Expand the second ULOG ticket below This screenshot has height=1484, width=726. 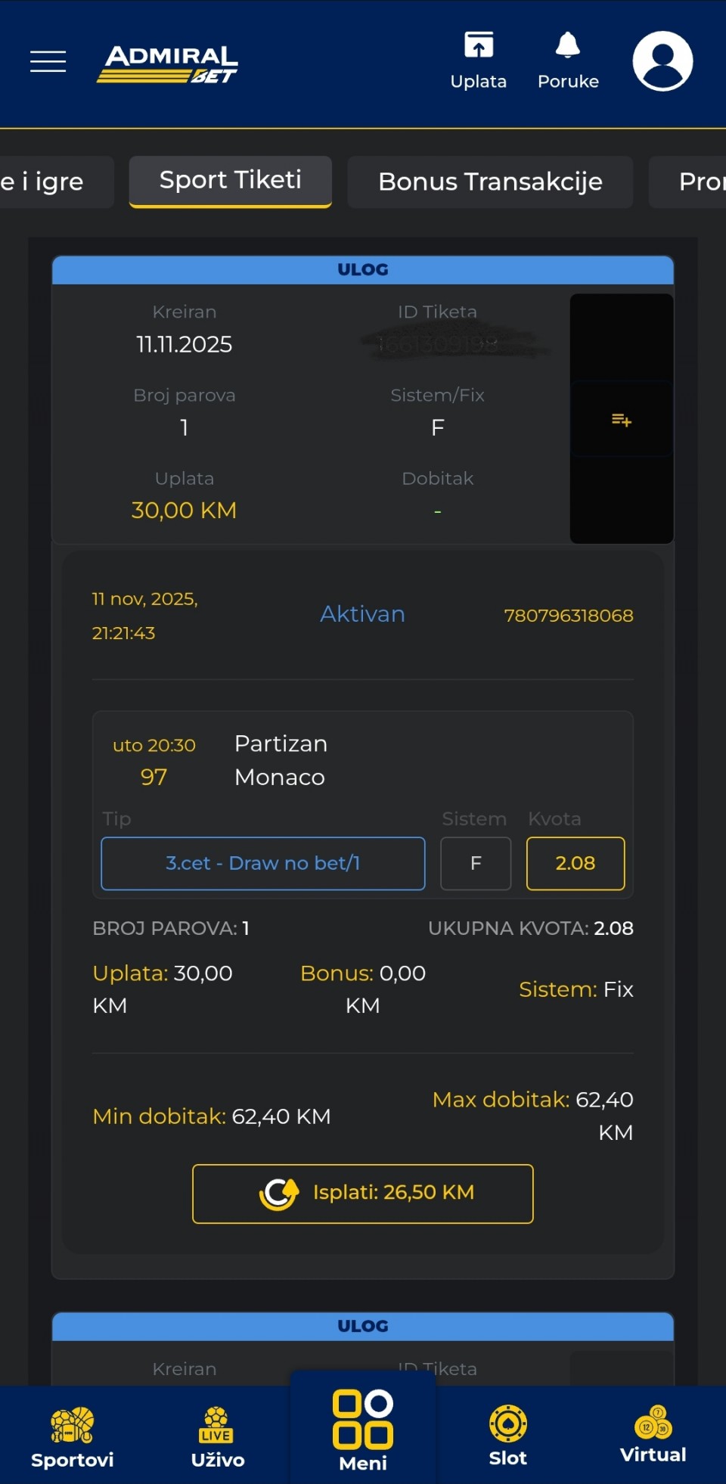point(363,1326)
